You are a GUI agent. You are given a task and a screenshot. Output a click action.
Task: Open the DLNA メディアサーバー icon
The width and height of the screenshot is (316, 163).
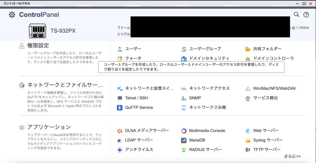pyautogui.click(x=120, y=131)
